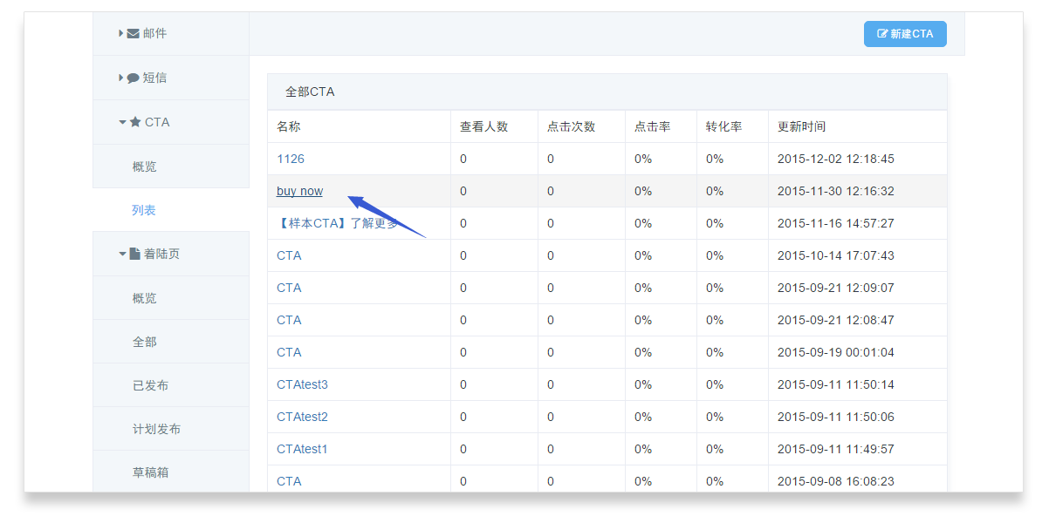Open the 【样本CTA】了解更多 link
The height and width of the screenshot is (523, 1049).
pos(336,223)
